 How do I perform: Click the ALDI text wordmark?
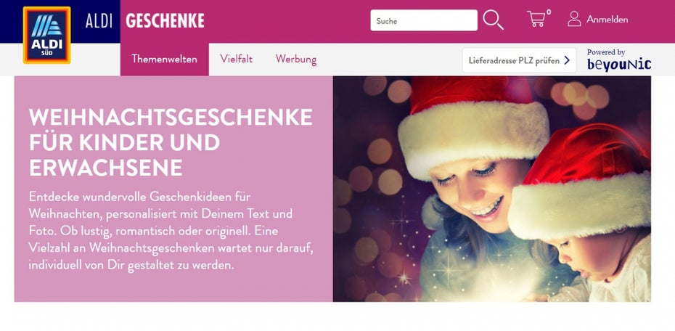[99, 21]
